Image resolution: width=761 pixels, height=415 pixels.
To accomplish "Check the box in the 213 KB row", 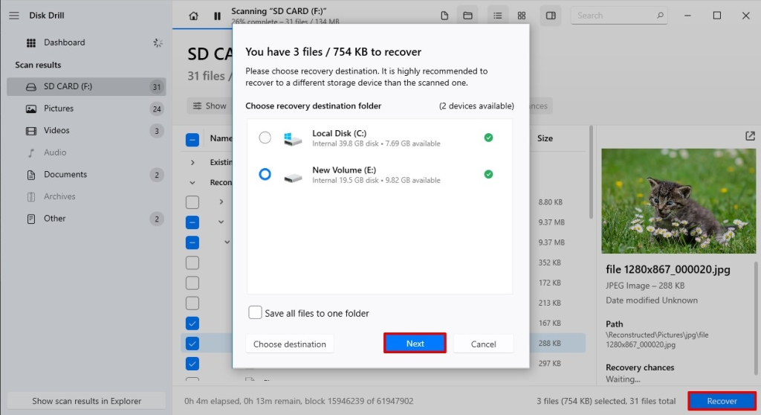I will click(192, 303).
